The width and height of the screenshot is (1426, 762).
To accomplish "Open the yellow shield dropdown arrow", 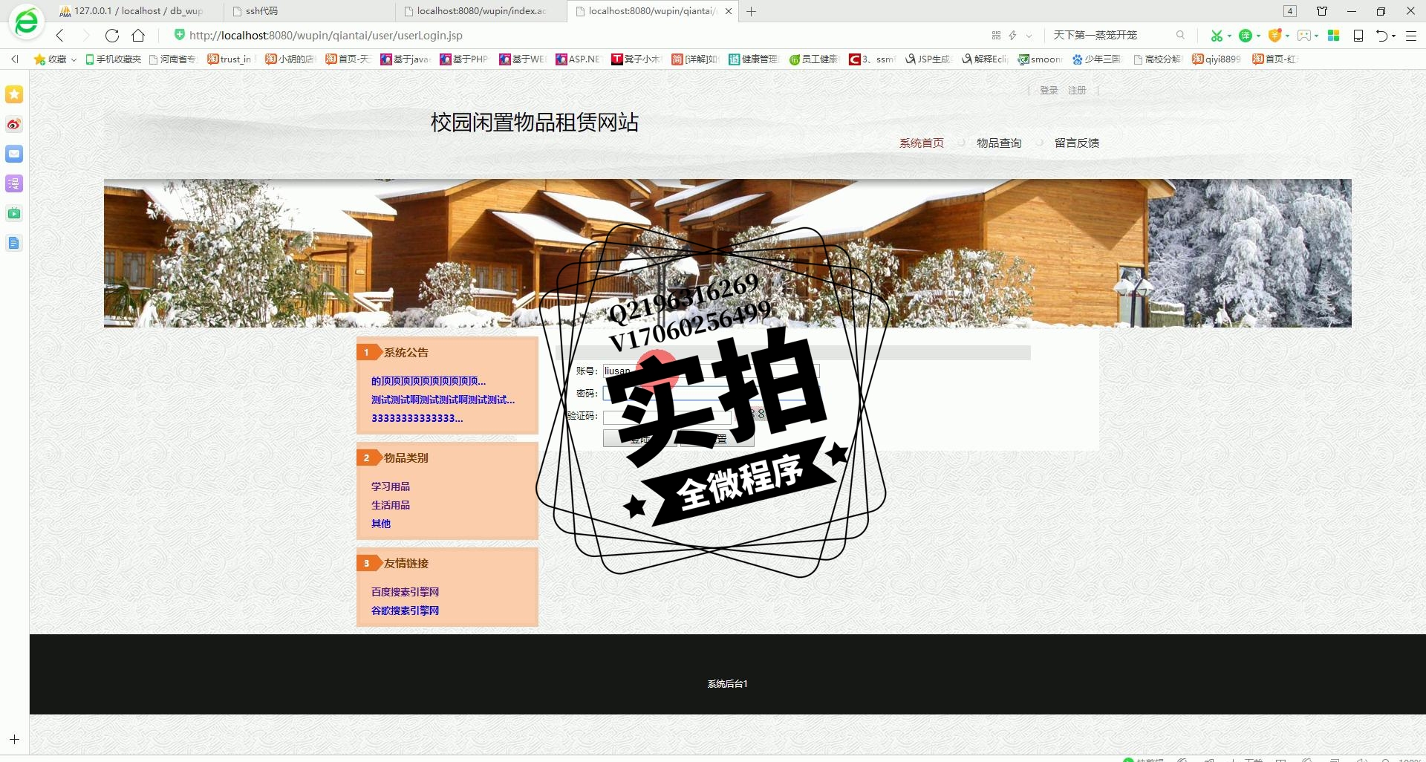I will click(x=1287, y=36).
